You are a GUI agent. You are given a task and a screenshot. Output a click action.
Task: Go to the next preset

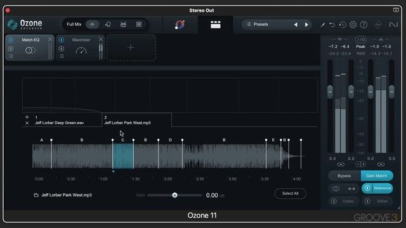306,25
